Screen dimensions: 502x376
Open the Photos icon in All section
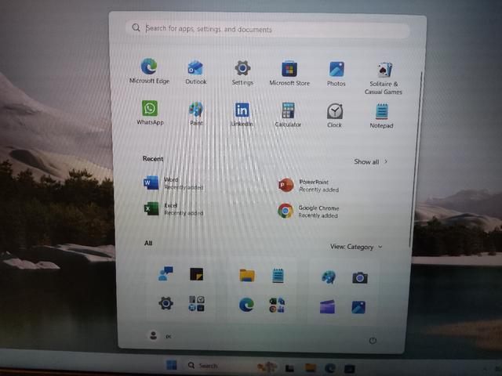click(x=358, y=307)
